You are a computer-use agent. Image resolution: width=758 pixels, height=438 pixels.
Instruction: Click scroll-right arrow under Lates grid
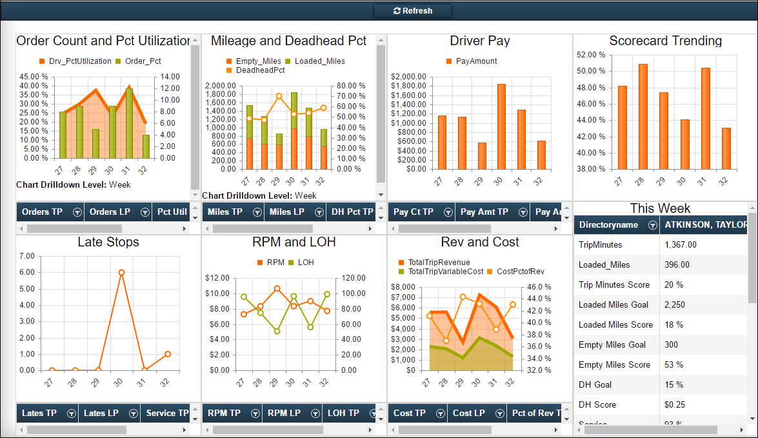185,430
